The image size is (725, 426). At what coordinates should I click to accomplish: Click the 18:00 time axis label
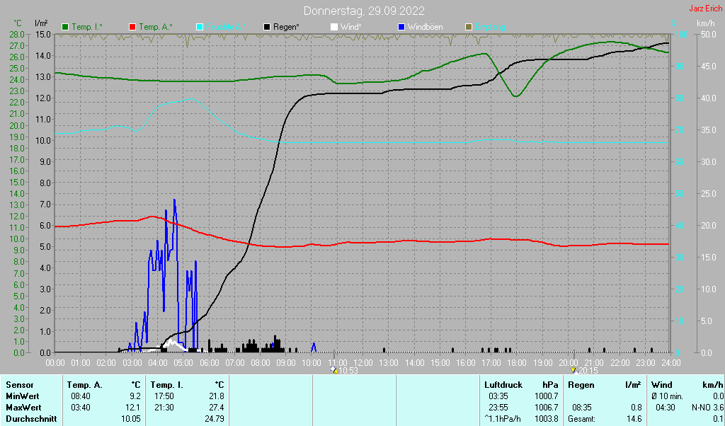[x=516, y=363]
